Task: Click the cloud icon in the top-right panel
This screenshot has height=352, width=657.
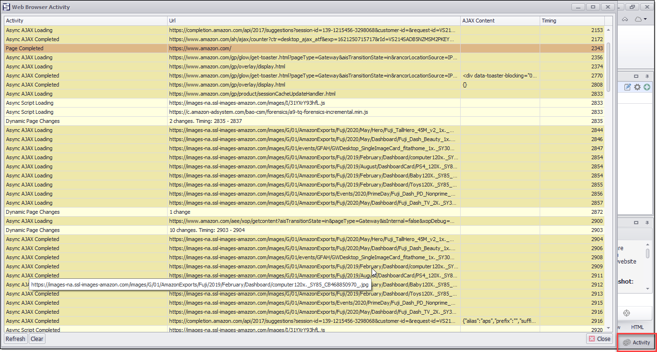Action: (638, 20)
